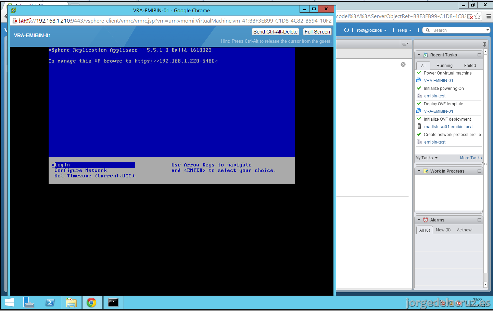Open the Windows Start button
493x311 pixels.
point(10,302)
